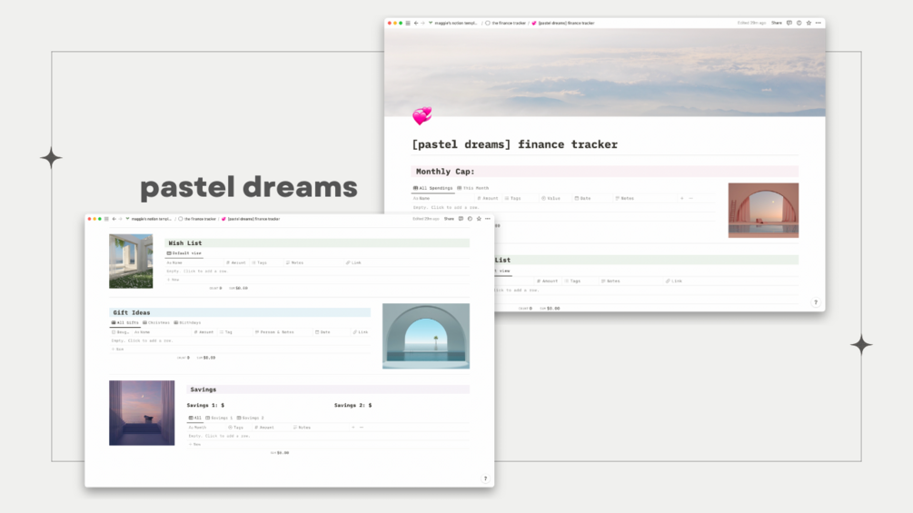
Task: Click the page title "[pastel dreams] finance tracker"
Action: [515, 144]
